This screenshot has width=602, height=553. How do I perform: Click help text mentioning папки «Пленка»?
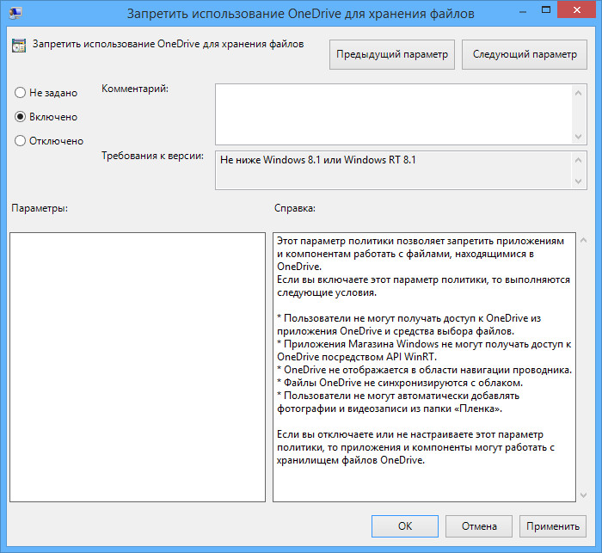pyautogui.click(x=390, y=409)
